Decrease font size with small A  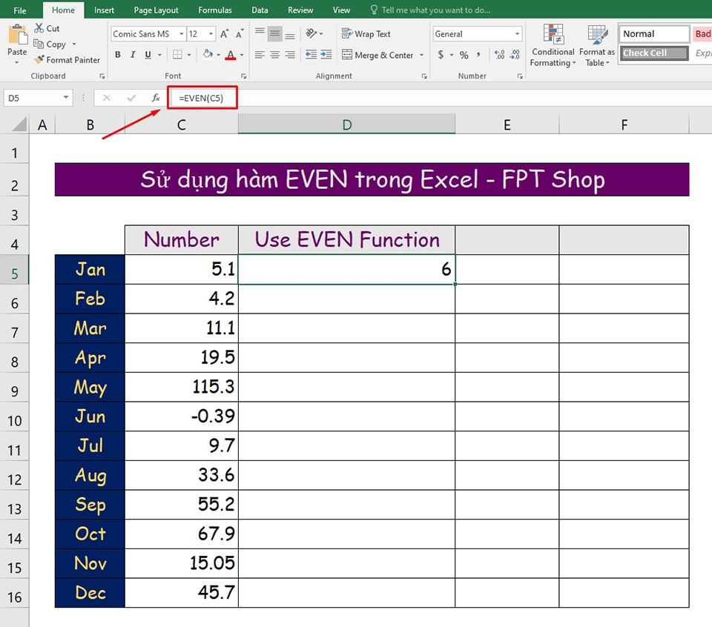tap(240, 33)
